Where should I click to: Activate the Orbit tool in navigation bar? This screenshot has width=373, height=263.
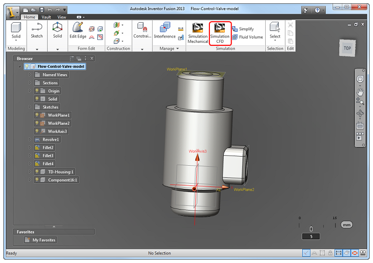click(x=360, y=113)
